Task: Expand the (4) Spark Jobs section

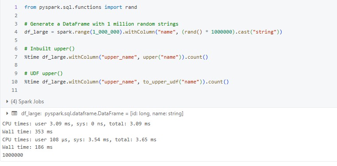Action: pyautogui.click(x=8, y=102)
